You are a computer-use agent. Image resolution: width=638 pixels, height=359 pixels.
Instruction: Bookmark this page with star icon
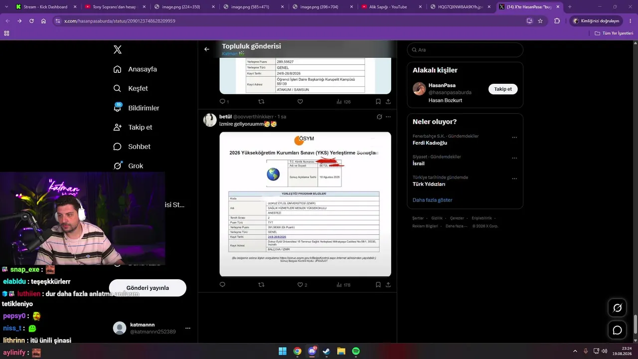click(540, 21)
